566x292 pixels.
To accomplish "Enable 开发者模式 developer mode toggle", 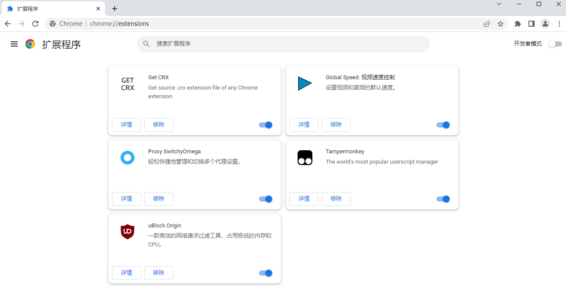I will [555, 44].
